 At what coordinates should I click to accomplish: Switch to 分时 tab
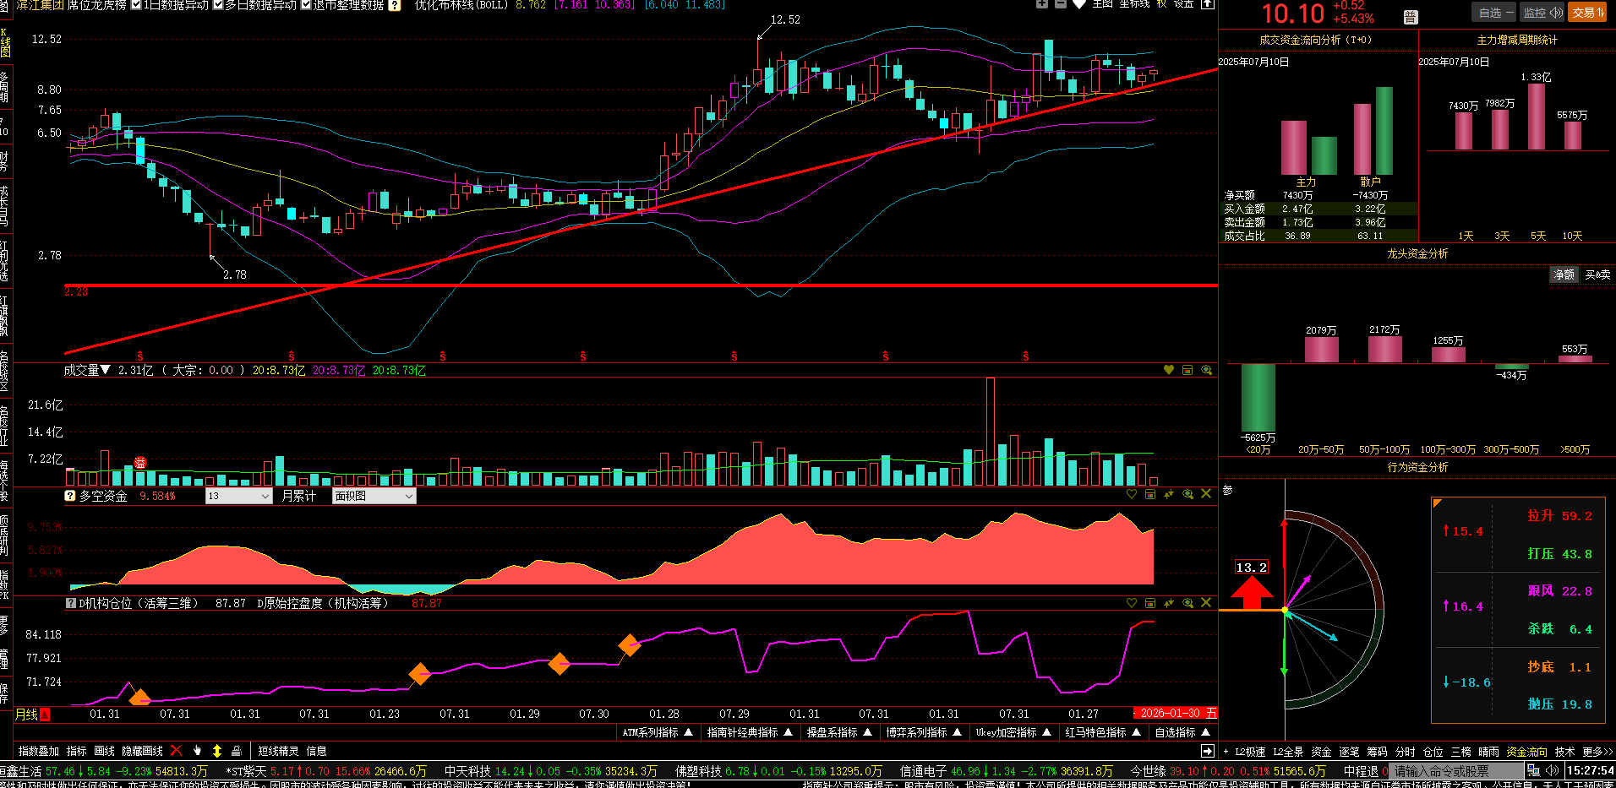click(1405, 752)
